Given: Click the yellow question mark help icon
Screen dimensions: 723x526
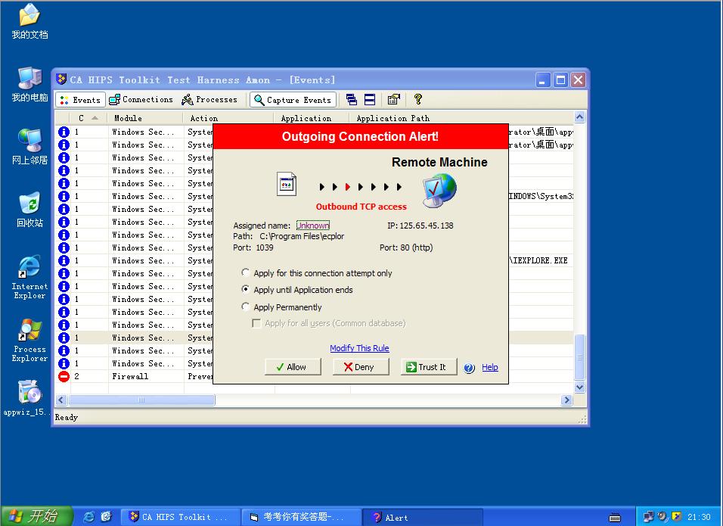Looking at the screenshot, I should pyautogui.click(x=417, y=99).
